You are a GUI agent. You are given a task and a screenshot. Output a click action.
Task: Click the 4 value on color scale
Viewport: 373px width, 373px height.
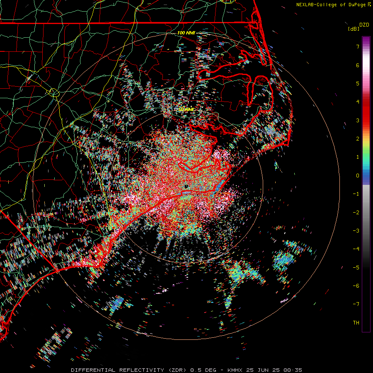tap(358, 102)
